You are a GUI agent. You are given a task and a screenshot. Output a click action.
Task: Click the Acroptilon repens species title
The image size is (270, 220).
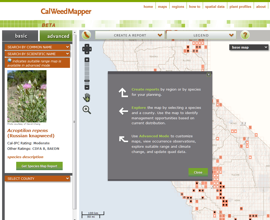[x=28, y=130]
